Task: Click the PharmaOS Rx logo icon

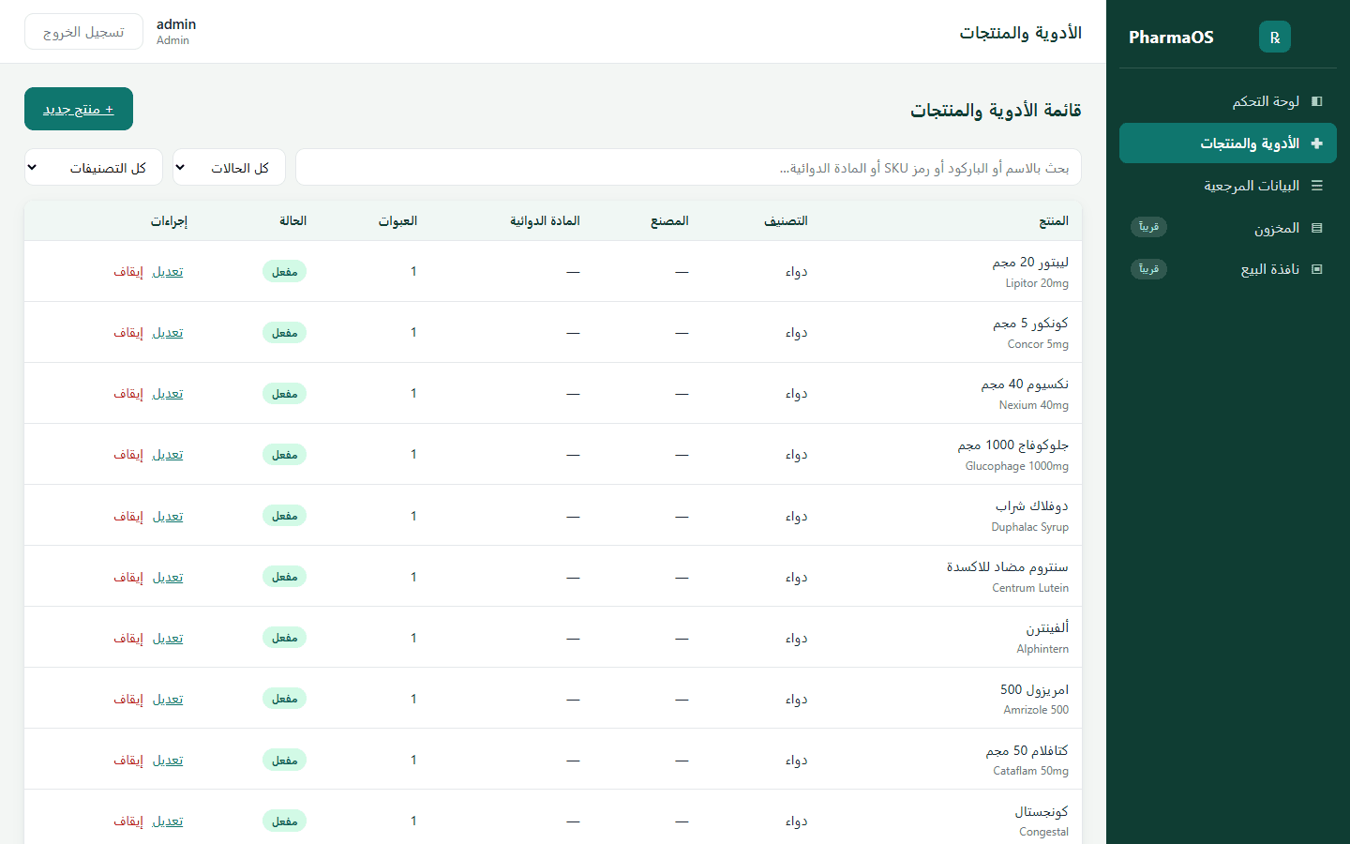Action: coord(1274,37)
